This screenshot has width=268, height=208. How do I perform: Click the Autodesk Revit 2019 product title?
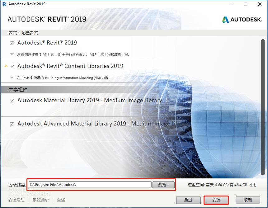(47, 43)
